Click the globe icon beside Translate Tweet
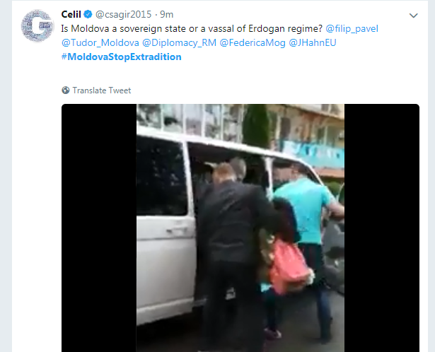The height and width of the screenshot is (352, 435). point(66,90)
